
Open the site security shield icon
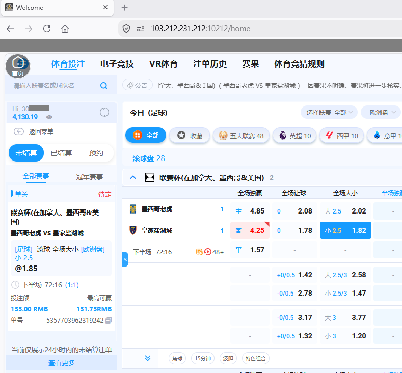[126, 29]
